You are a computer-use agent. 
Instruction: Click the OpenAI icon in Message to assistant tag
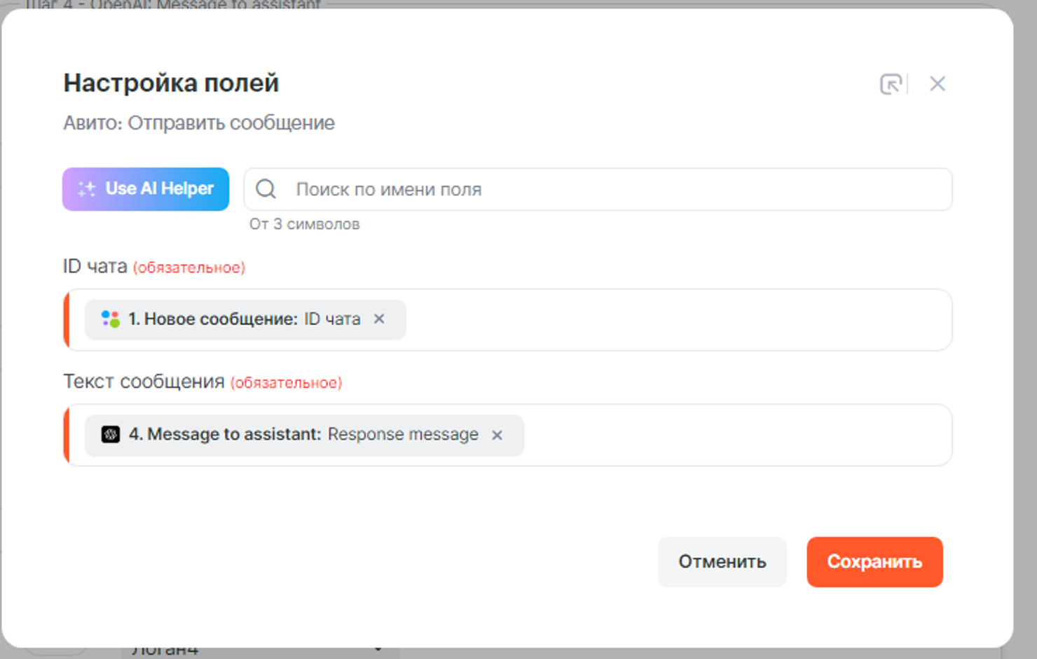pyautogui.click(x=111, y=434)
